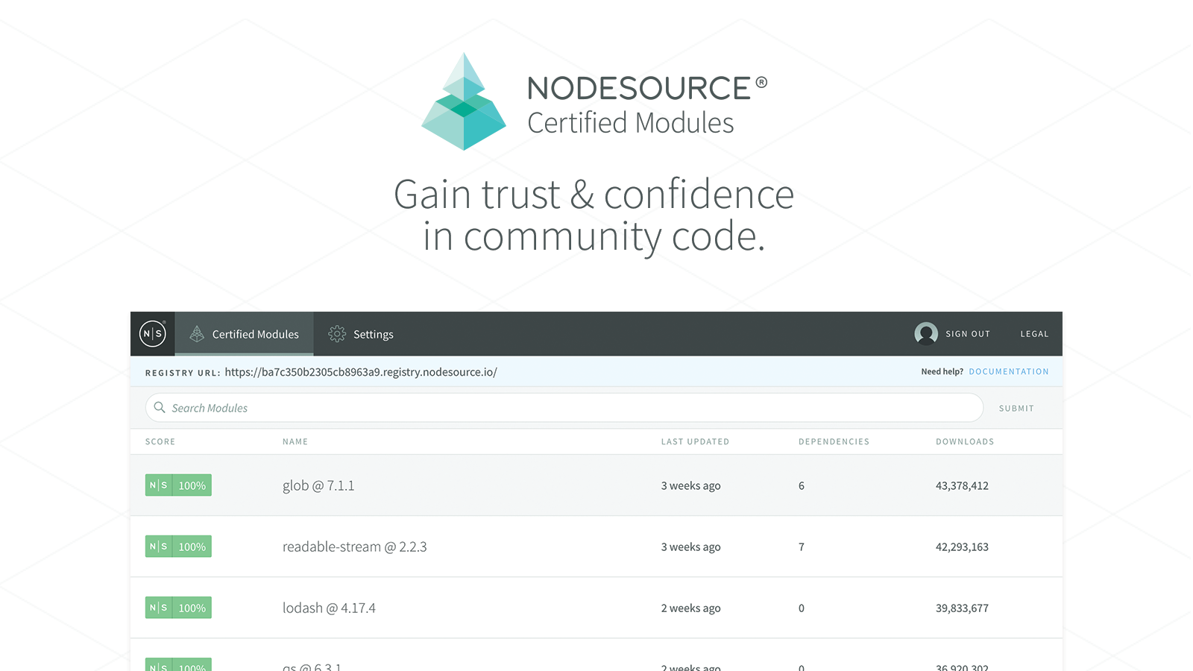Click the 100% score badge for readable-stream

point(178,546)
